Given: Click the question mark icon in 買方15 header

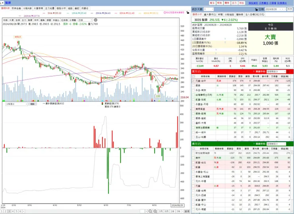Looking at the screenshot, I should click(x=254, y=71).
